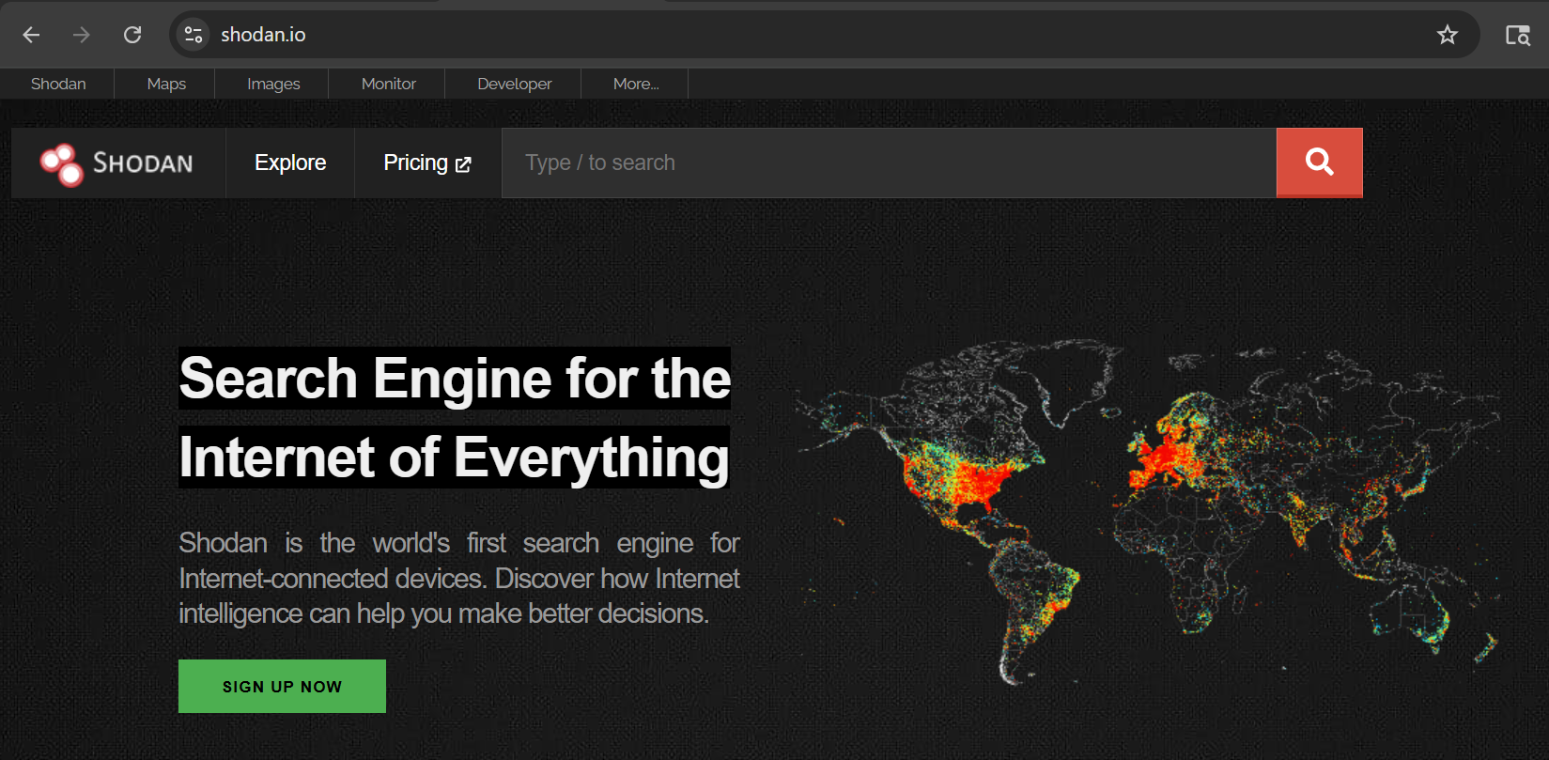The image size is (1549, 760).
Task: Click the red search magnifier button
Action: [1320, 163]
